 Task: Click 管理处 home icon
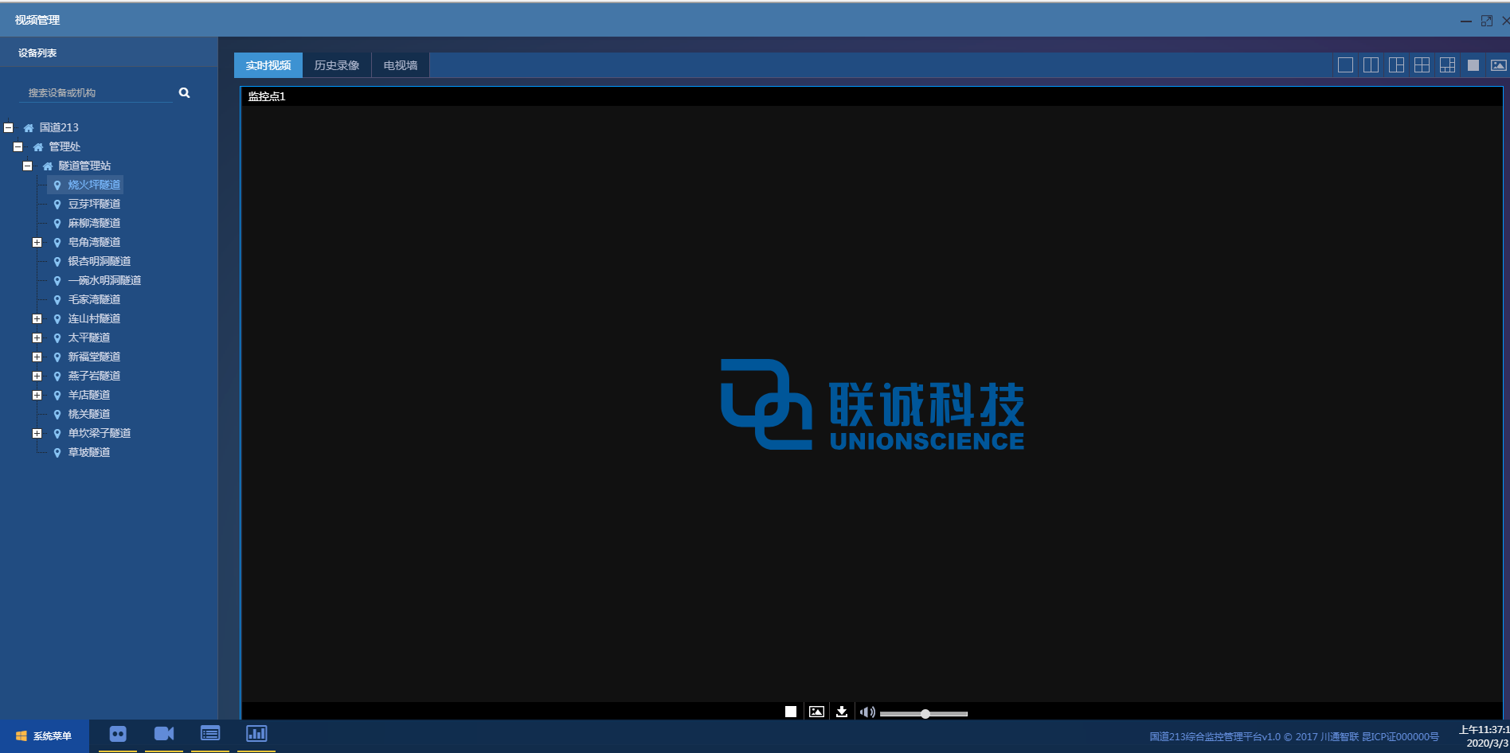pyautogui.click(x=38, y=146)
